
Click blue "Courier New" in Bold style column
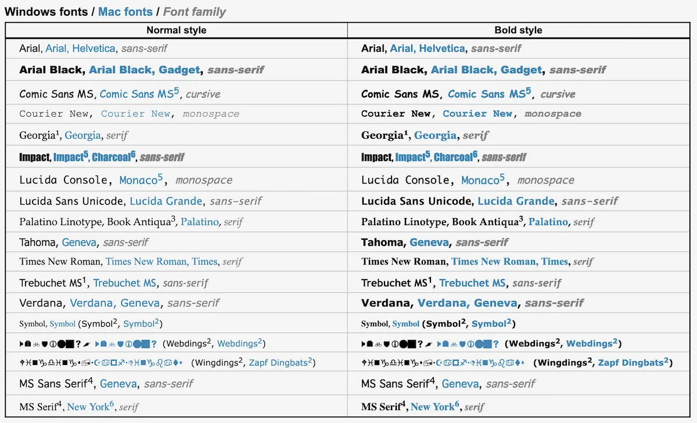[x=477, y=114]
